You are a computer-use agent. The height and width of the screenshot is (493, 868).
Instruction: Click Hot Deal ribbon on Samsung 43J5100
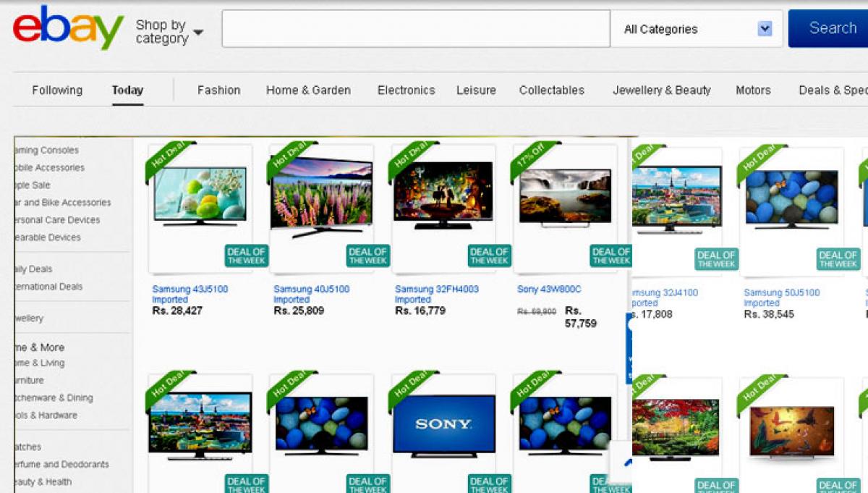[168, 159]
